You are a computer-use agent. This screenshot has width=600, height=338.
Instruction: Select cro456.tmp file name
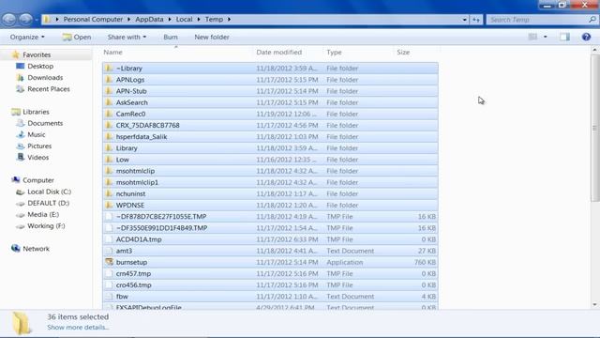(133, 285)
